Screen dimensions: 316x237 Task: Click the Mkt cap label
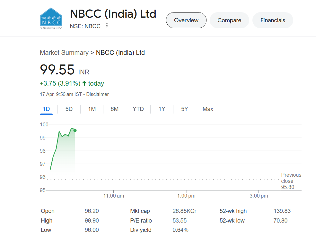point(140,211)
